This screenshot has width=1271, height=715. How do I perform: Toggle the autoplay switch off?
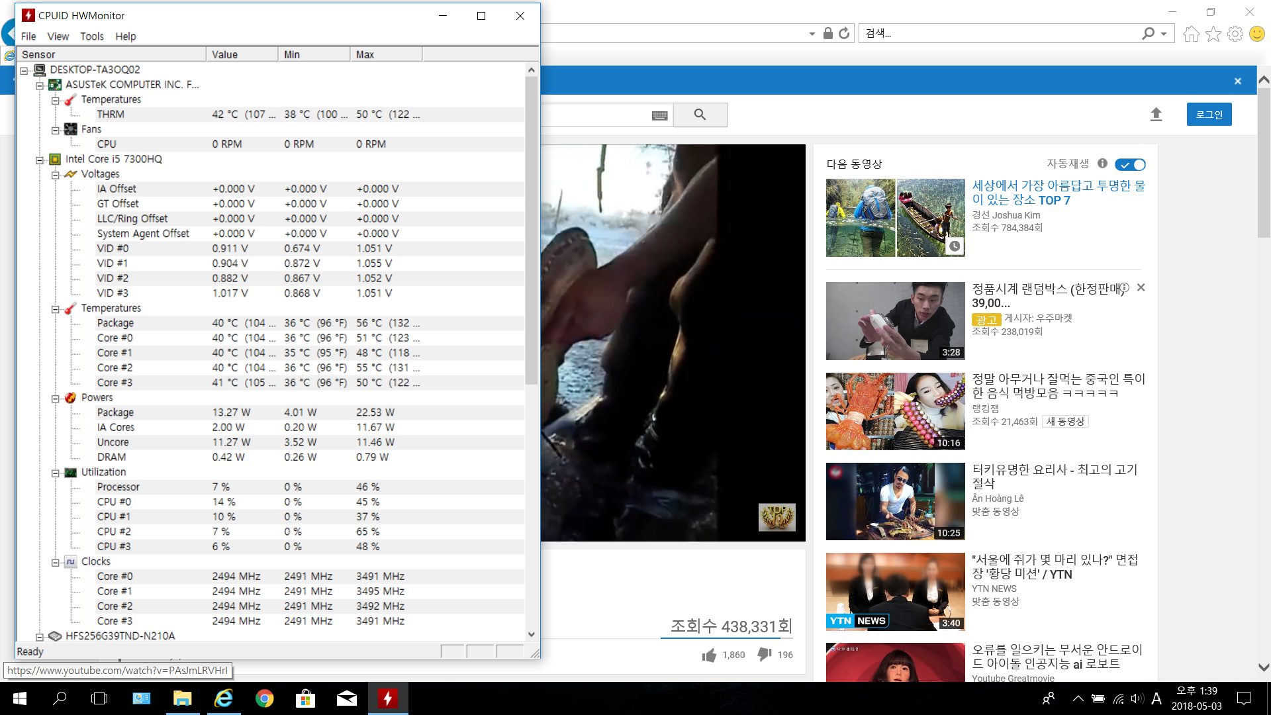[x=1130, y=164]
